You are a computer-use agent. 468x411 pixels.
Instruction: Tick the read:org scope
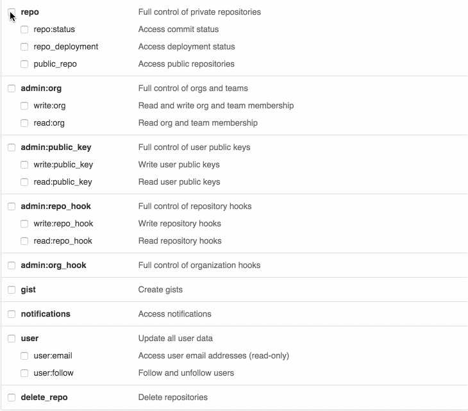(x=24, y=123)
